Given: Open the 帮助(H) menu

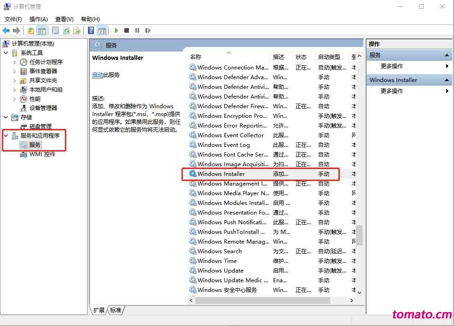Looking at the screenshot, I should point(90,19).
